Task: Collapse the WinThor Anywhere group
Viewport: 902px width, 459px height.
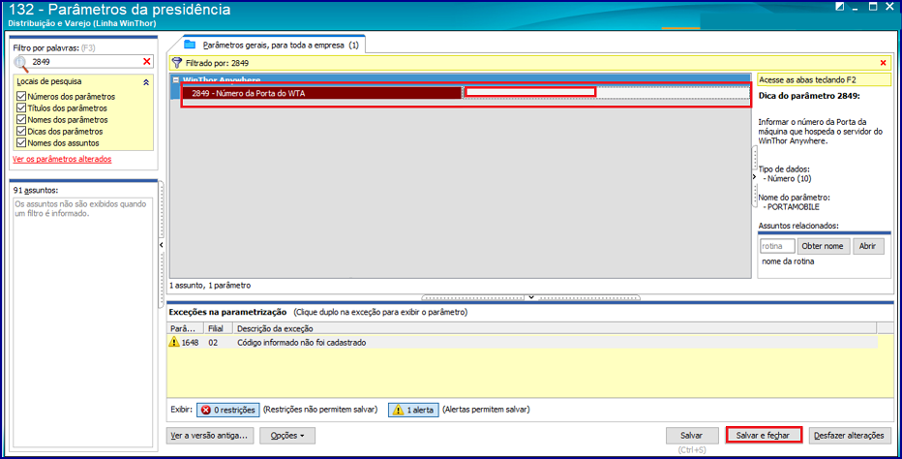Action: coord(176,80)
